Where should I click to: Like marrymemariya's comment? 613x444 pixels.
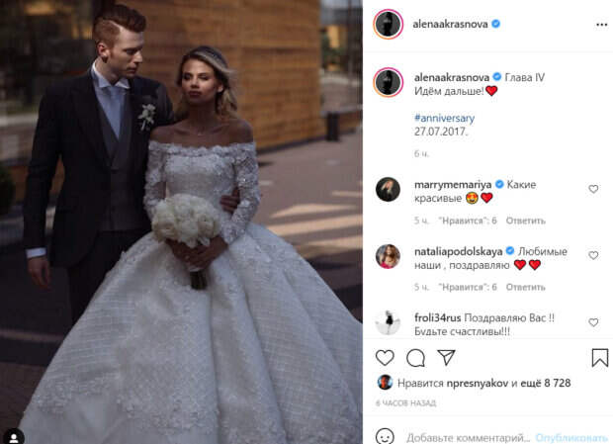[x=593, y=189]
